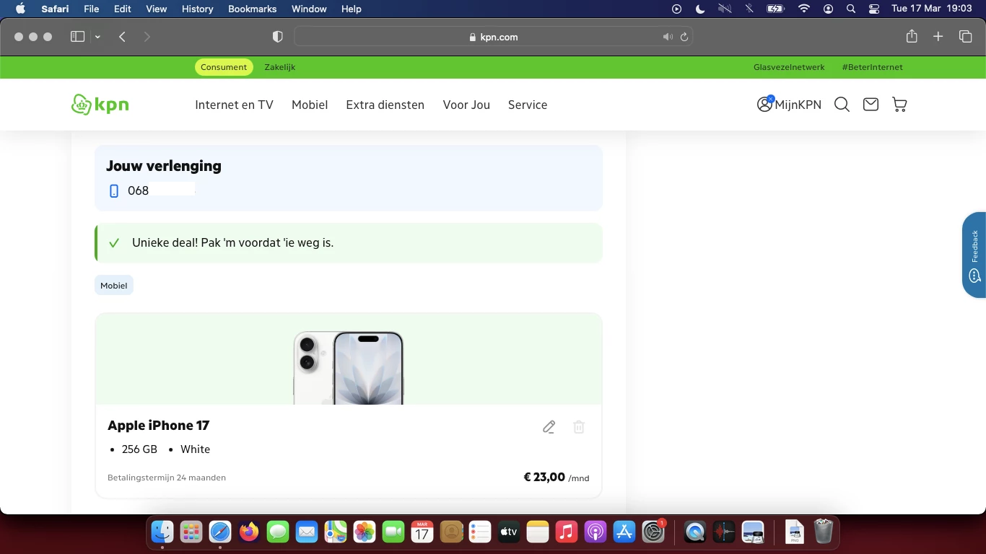Expand the tab group dropdown arrow
The height and width of the screenshot is (554, 986).
point(97,37)
